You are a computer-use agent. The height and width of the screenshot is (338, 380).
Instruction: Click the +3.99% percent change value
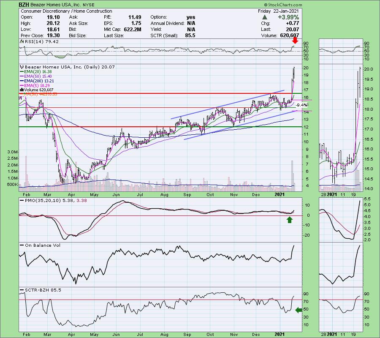tap(288, 17)
